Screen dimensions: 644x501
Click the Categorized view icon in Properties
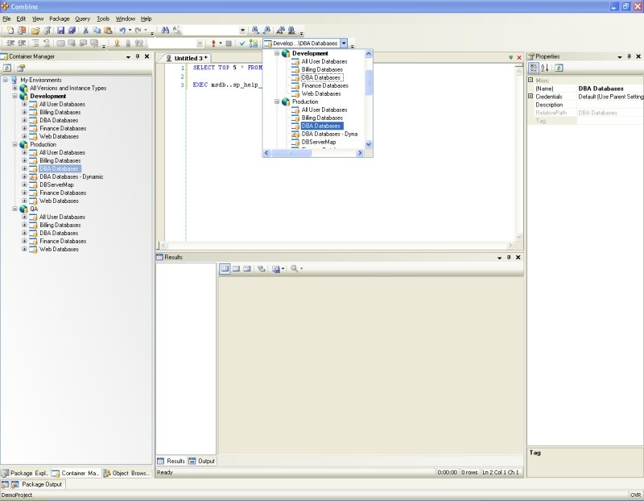[x=534, y=68]
